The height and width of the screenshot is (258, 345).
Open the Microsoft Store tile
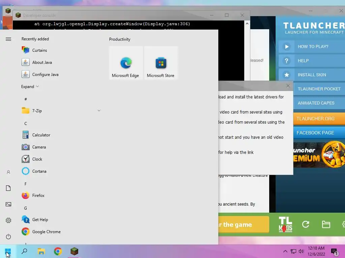(161, 63)
